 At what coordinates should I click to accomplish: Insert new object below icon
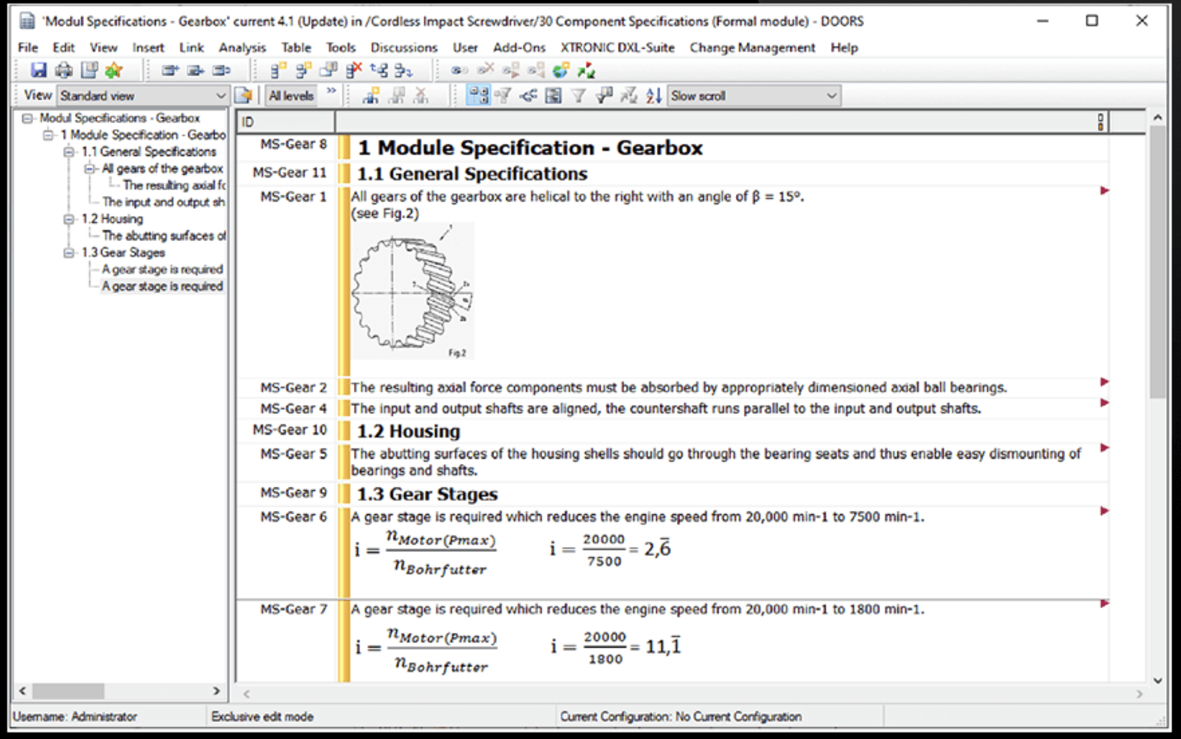(x=303, y=71)
